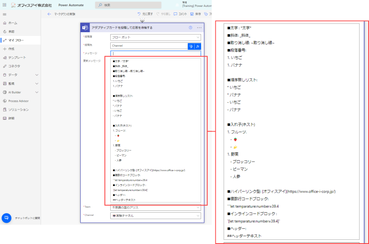Click the add-step arrow above action card
The height and width of the screenshot is (244, 369).
click(143, 20)
